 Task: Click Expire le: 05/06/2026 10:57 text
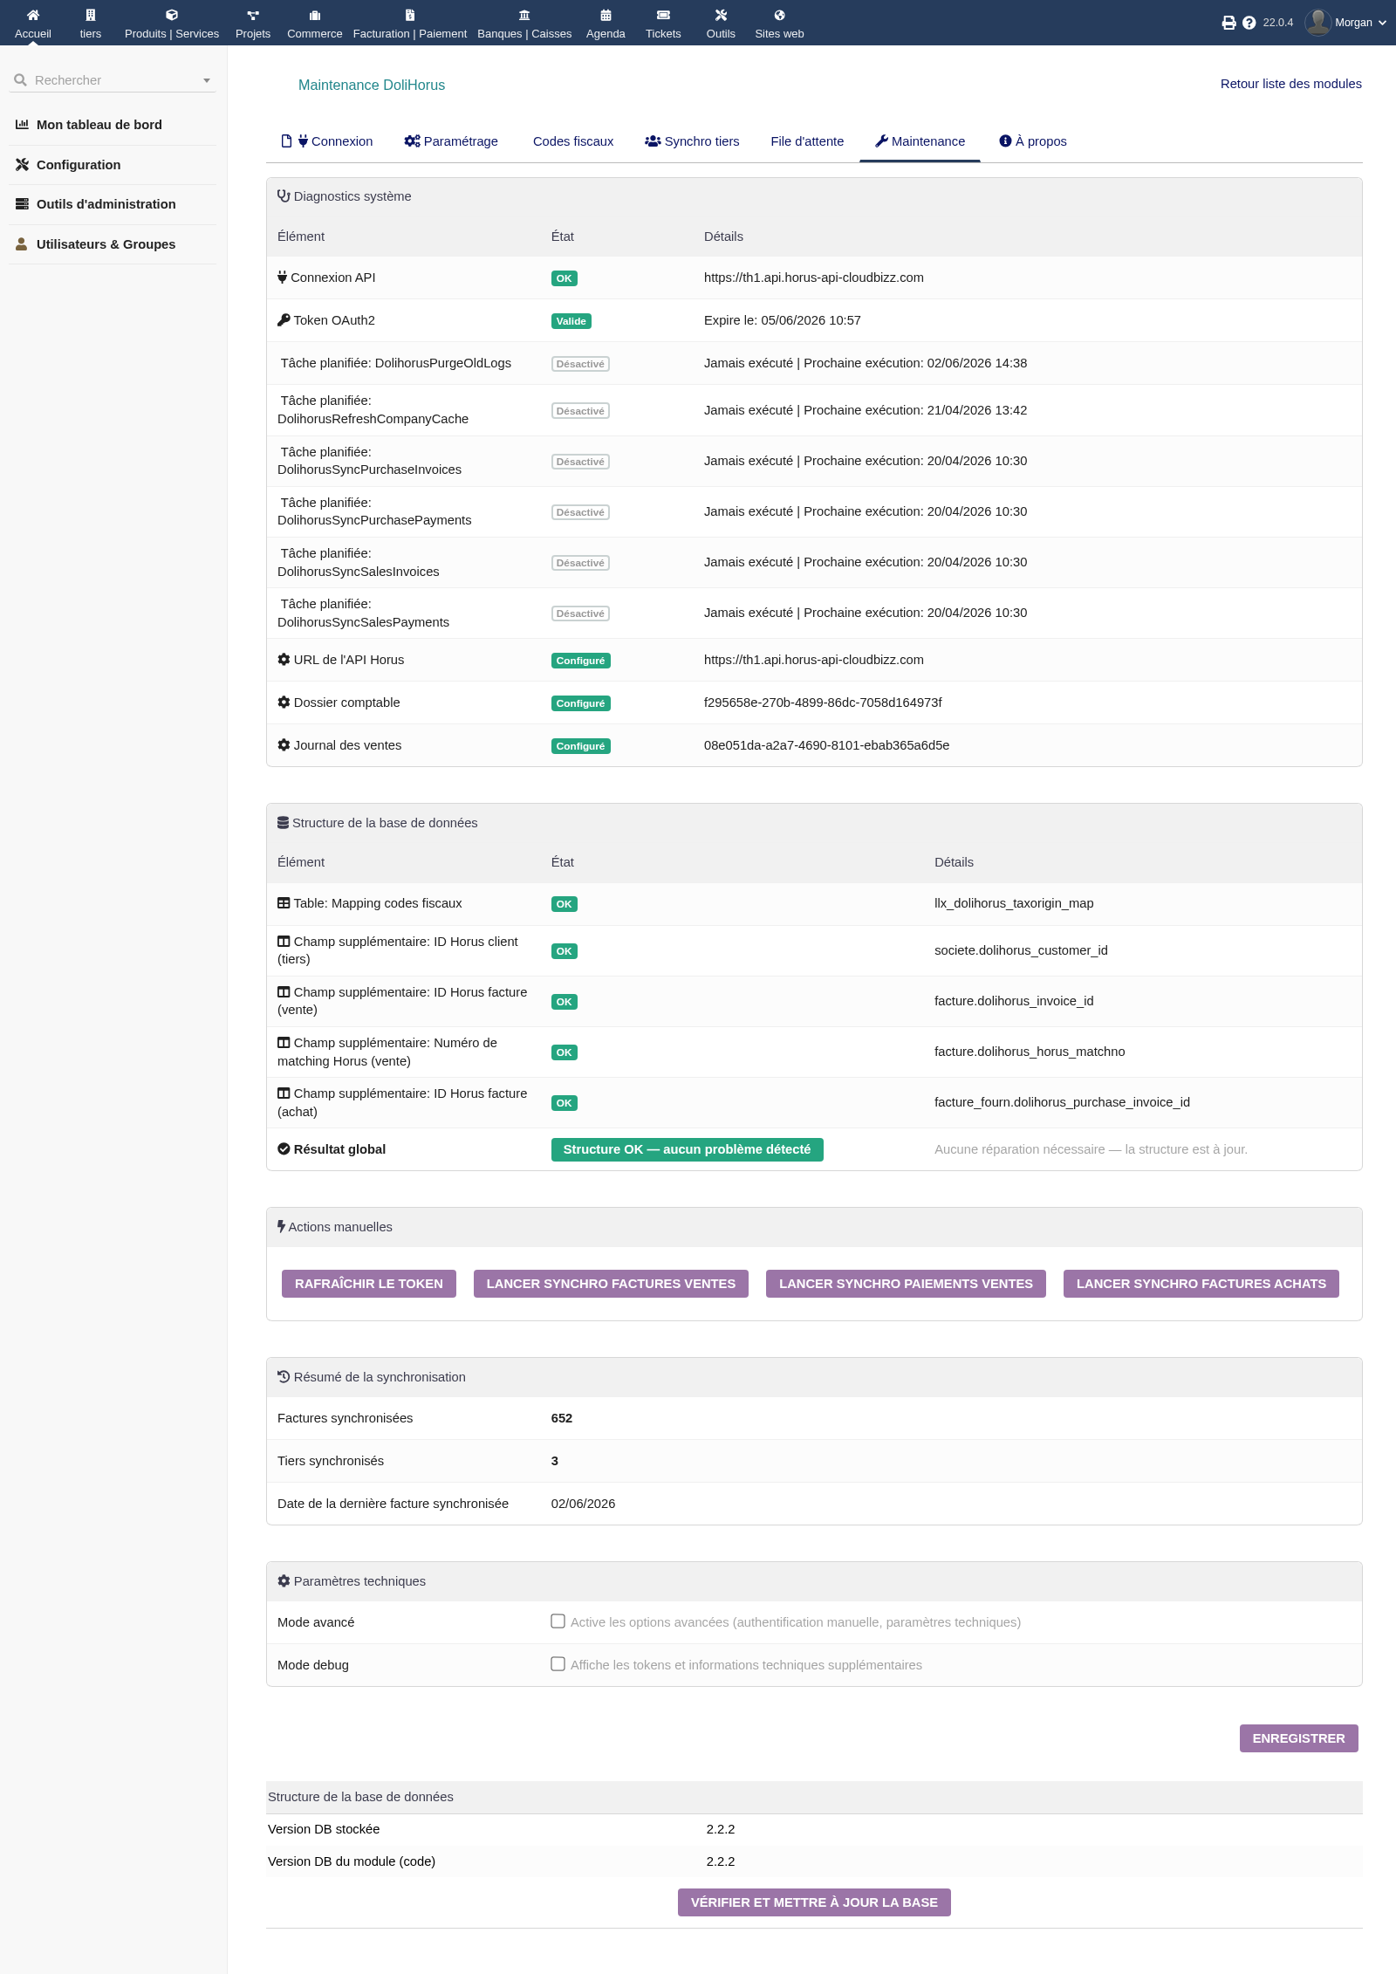(783, 320)
